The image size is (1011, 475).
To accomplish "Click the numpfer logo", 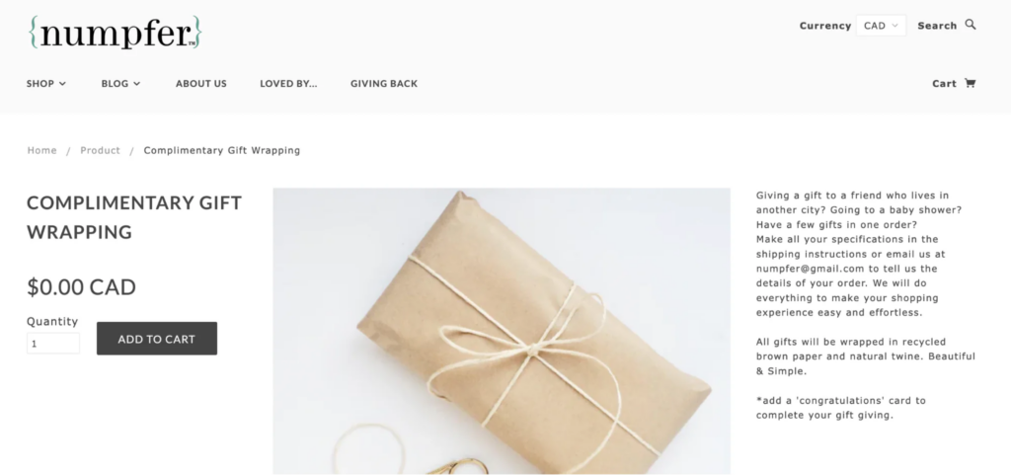I will (x=116, y=33).
